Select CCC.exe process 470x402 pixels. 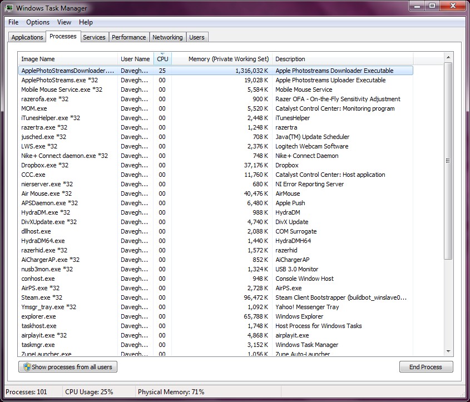[x=215, y=175]
